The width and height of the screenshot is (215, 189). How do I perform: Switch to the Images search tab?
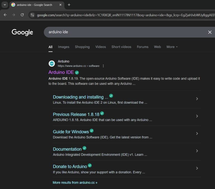(64, 47)
